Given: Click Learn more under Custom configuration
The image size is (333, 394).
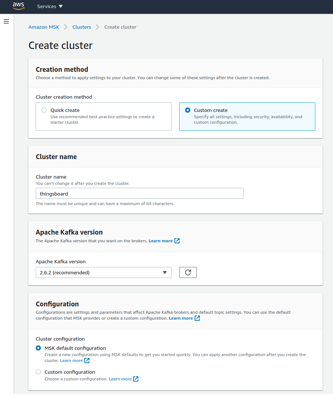Looking at the screenshot, I should click(120, 379).
